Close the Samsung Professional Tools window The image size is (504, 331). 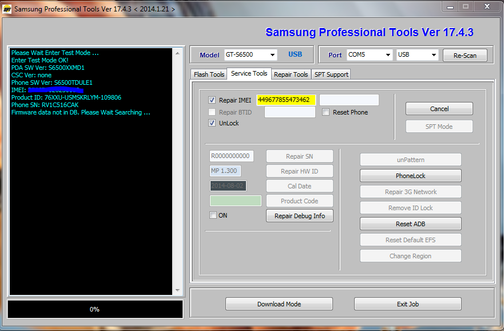click(x=487, y=7)
